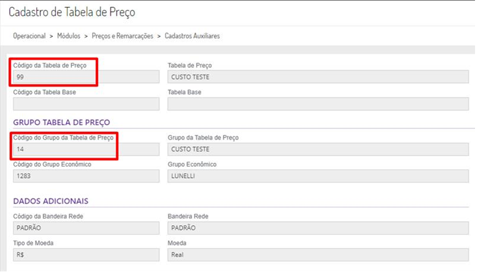Click the Código da Bandeira Rede input field

[x=86, y=228]
